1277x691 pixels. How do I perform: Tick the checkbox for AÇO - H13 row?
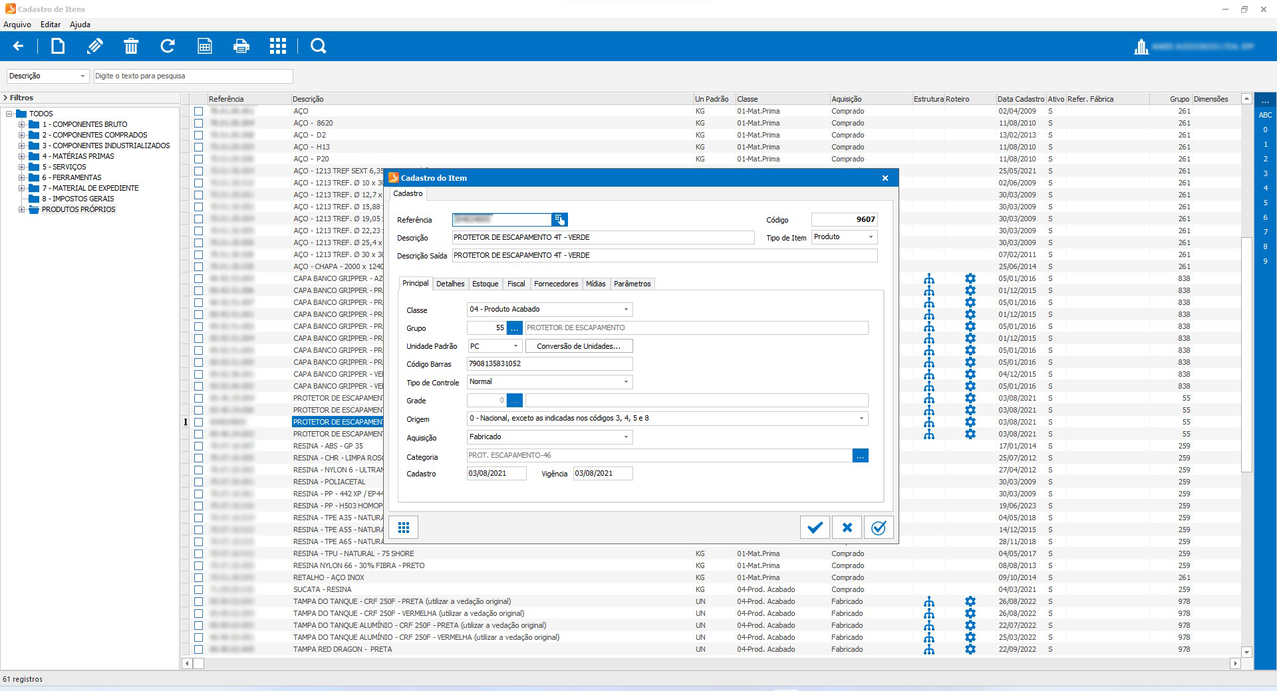click(198, 147)
